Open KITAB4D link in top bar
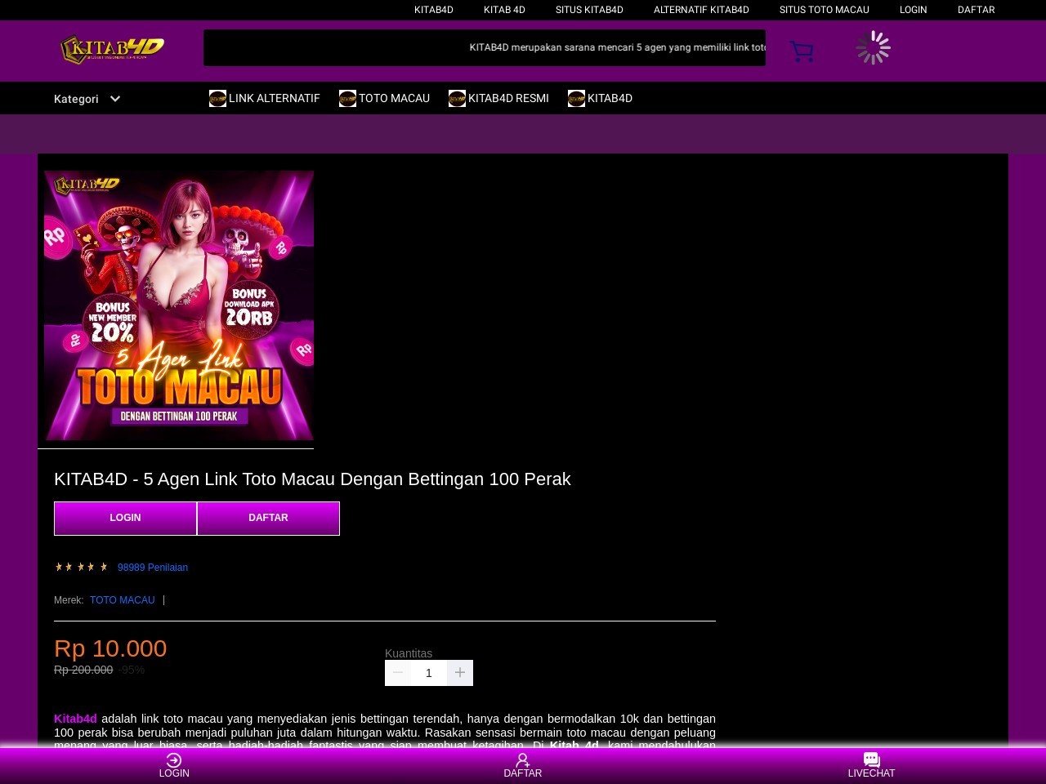1046x784 pixels. coord(434,10)
